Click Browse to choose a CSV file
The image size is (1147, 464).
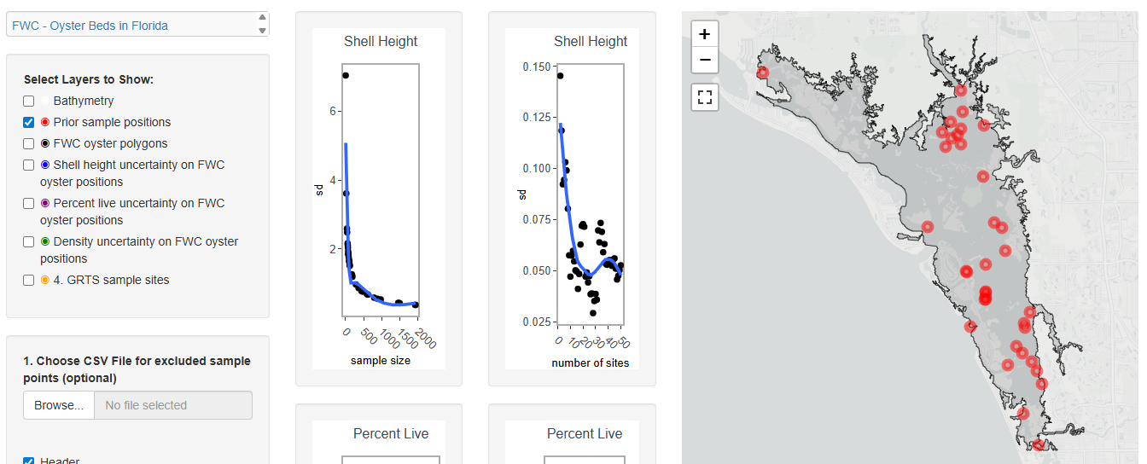pyautogui.click(x=59, y=405)
